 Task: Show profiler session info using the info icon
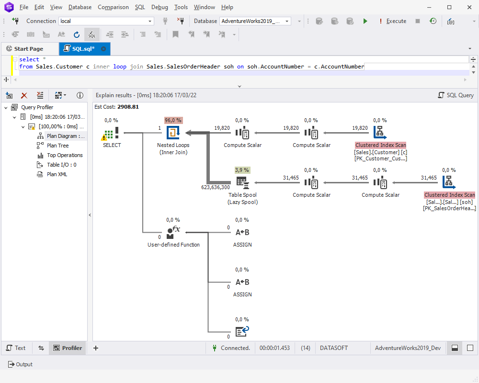(80, 95)
